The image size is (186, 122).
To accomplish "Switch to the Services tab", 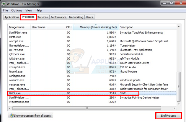I will (43, 17).
